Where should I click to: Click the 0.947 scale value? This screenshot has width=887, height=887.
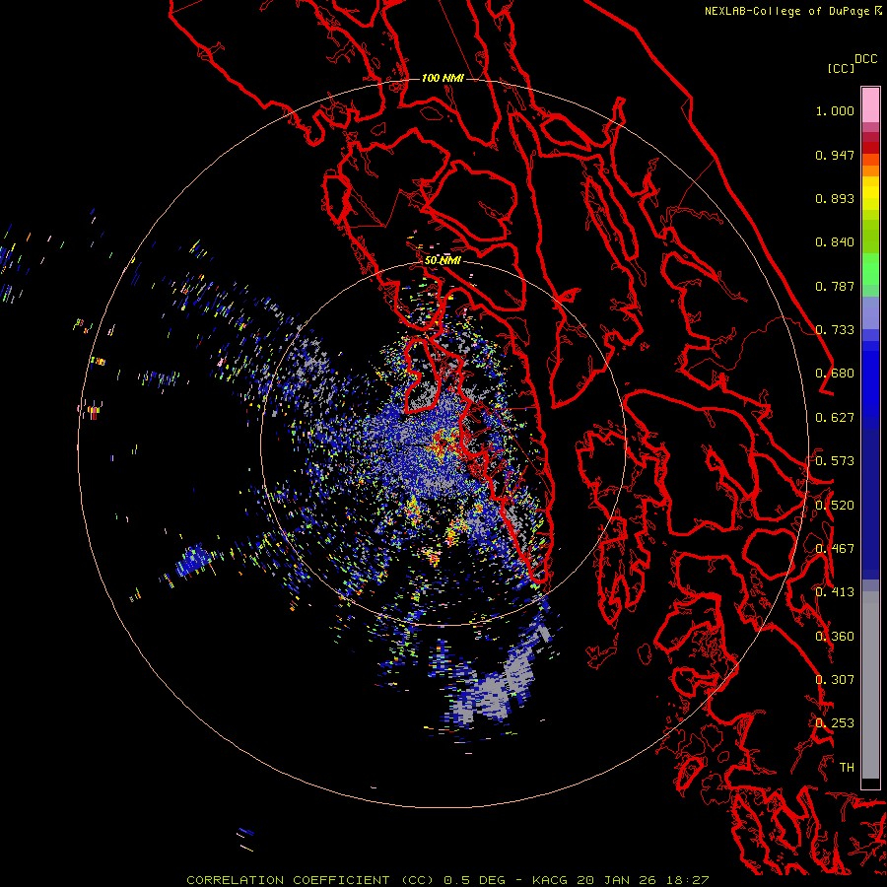point(835,155)
